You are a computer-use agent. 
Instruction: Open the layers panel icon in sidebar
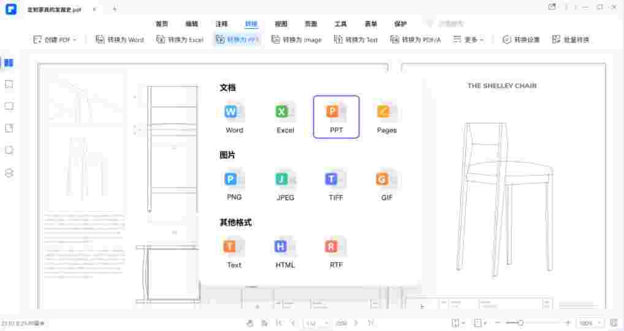coord(9,173)
